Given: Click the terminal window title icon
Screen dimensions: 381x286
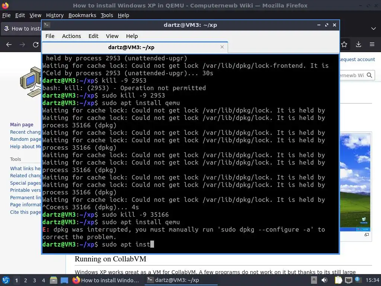Looking at the screenshot, I should tap(47, 25).
